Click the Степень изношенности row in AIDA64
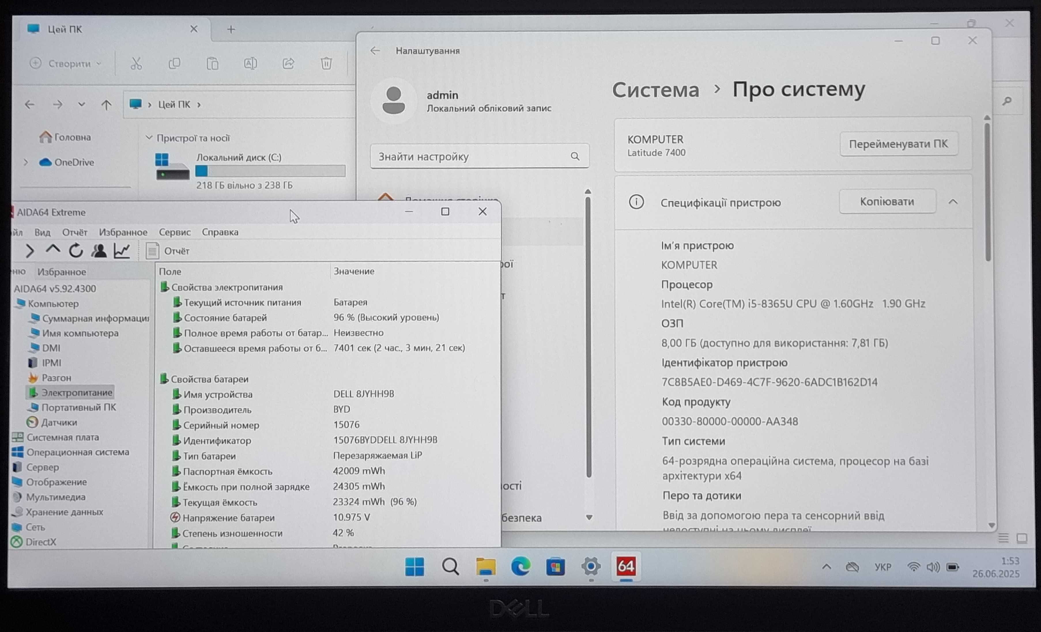The width and height of the screenshot is (1041, 632). pos(327,533)
